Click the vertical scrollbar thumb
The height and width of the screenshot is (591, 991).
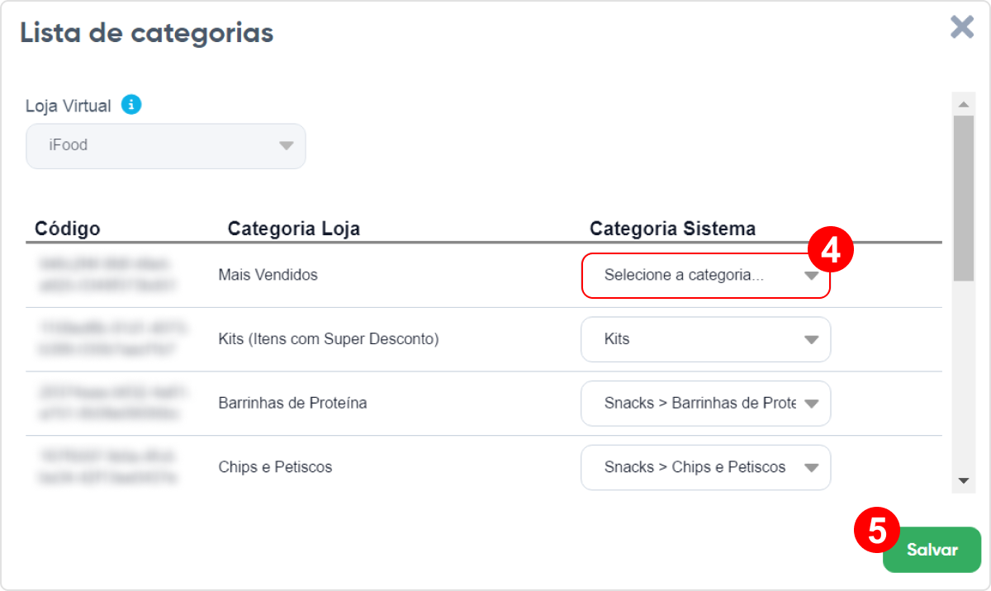pos(963,198)
